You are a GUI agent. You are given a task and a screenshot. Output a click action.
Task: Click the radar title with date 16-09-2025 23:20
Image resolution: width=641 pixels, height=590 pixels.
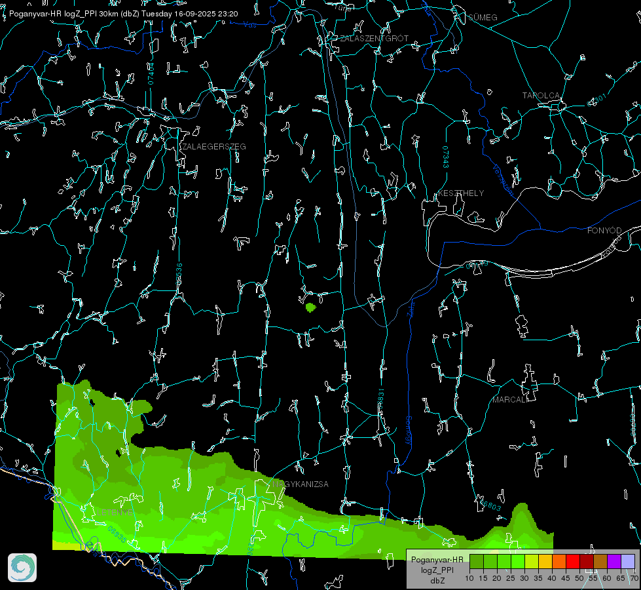[124, 14]
